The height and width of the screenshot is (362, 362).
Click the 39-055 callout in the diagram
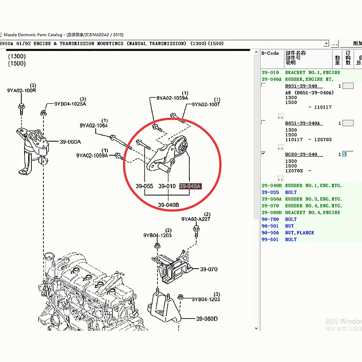coord(144,186)
